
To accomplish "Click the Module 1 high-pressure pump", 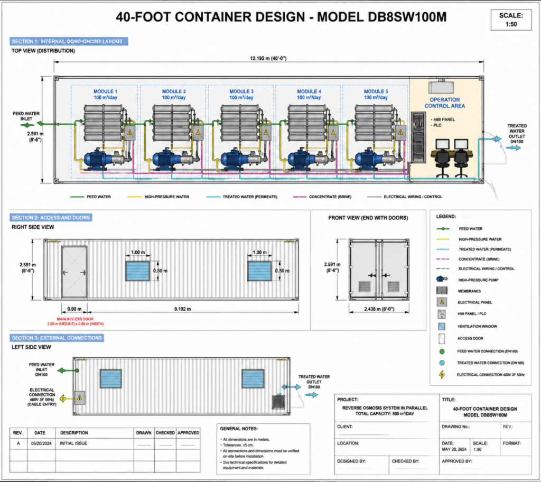I will click(107, 159).
